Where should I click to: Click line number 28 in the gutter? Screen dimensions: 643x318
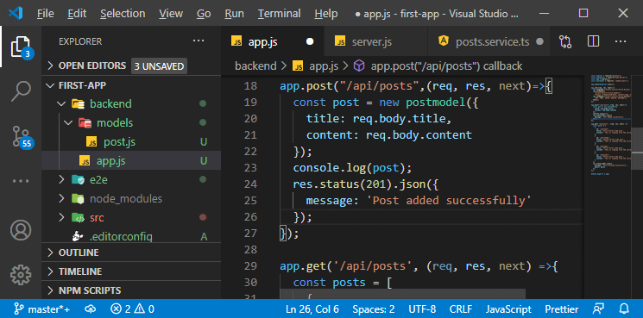(x=249, y=250)
